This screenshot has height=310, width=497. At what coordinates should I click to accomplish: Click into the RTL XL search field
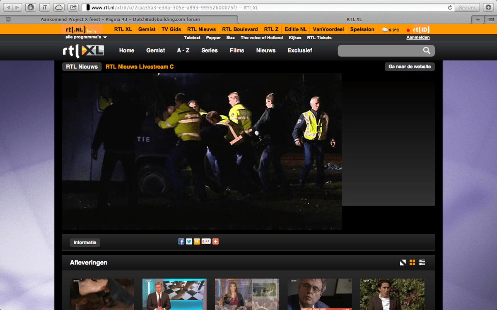tap(379, 50)
